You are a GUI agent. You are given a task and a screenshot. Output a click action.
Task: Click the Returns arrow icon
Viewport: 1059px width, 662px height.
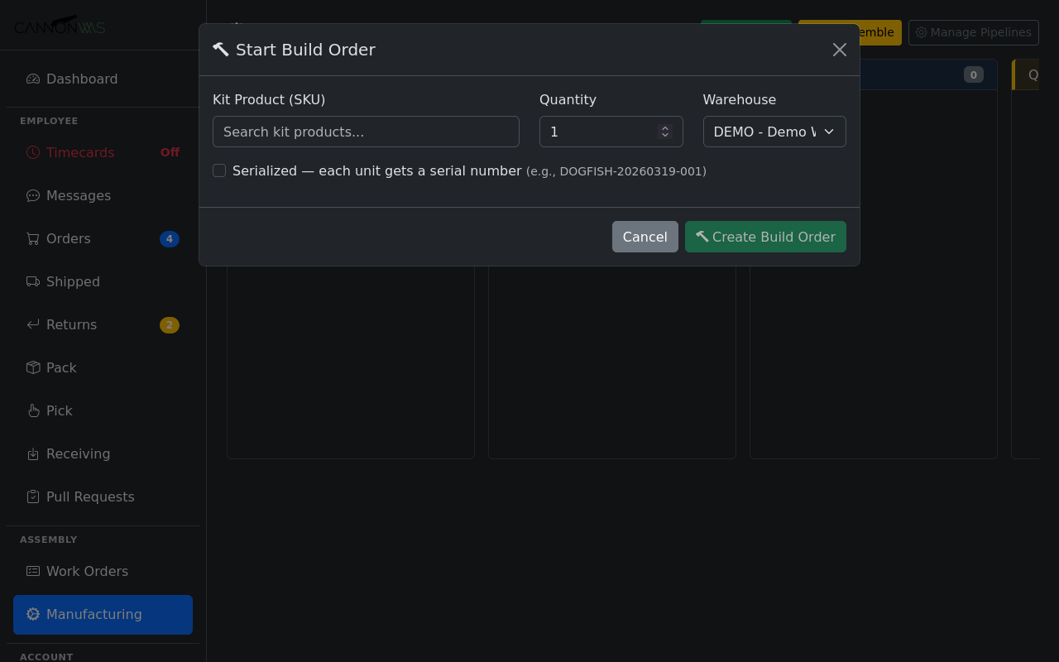[33, 325]
